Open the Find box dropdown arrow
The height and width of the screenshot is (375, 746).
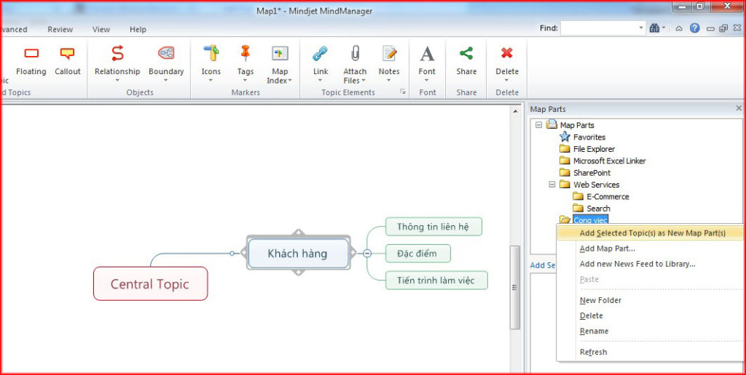(x=641, y=28)
